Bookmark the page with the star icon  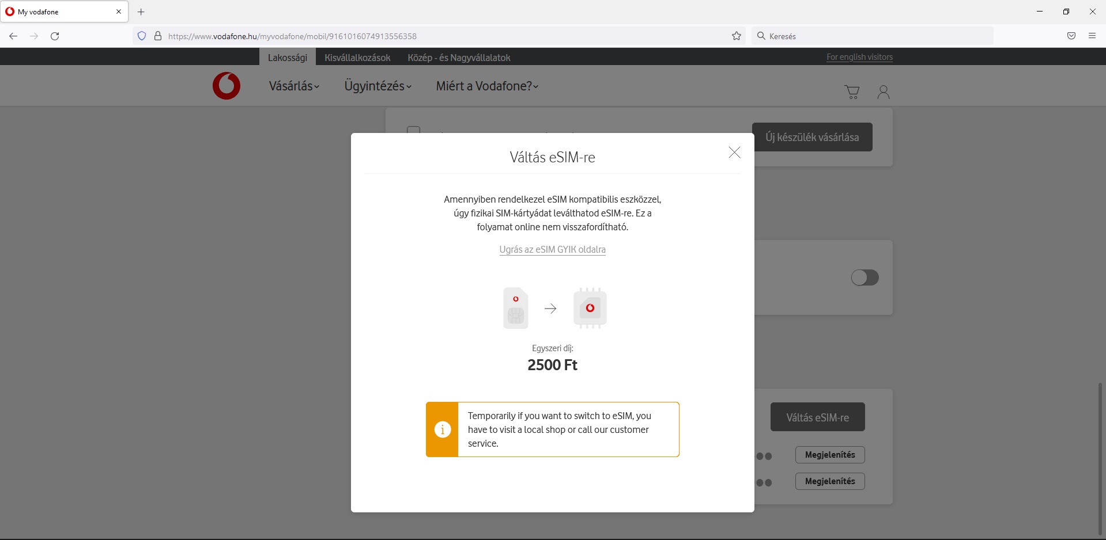[737, 36]
